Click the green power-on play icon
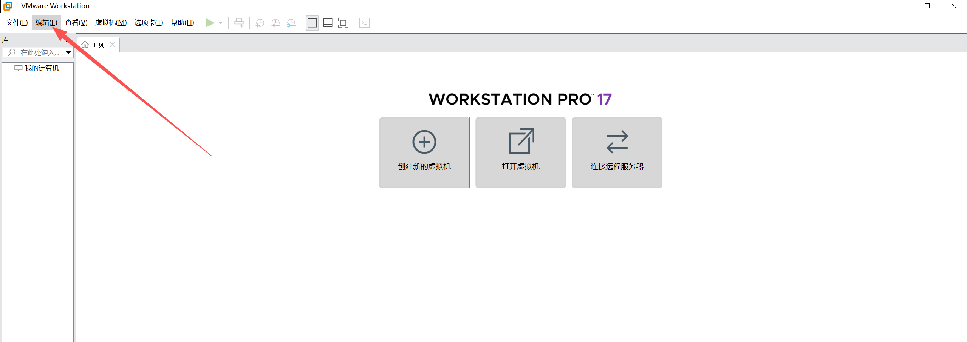Viewport: 967px width, 342px height. [x=210, y=23]
